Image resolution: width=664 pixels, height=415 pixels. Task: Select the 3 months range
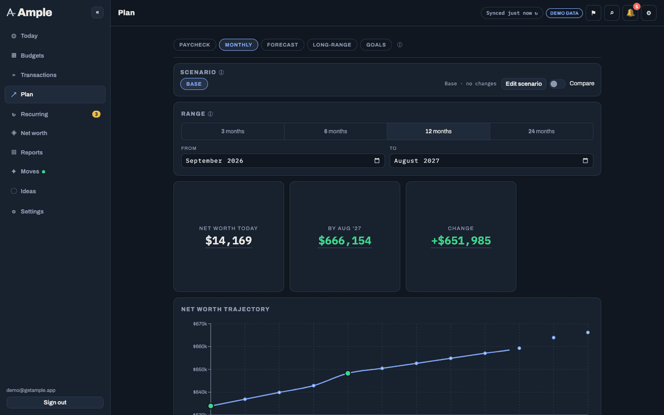point(233,131)
